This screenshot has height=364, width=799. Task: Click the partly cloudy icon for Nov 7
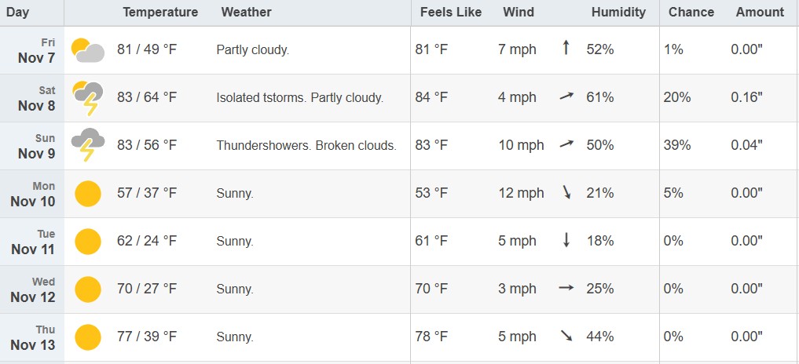[87, 50]
